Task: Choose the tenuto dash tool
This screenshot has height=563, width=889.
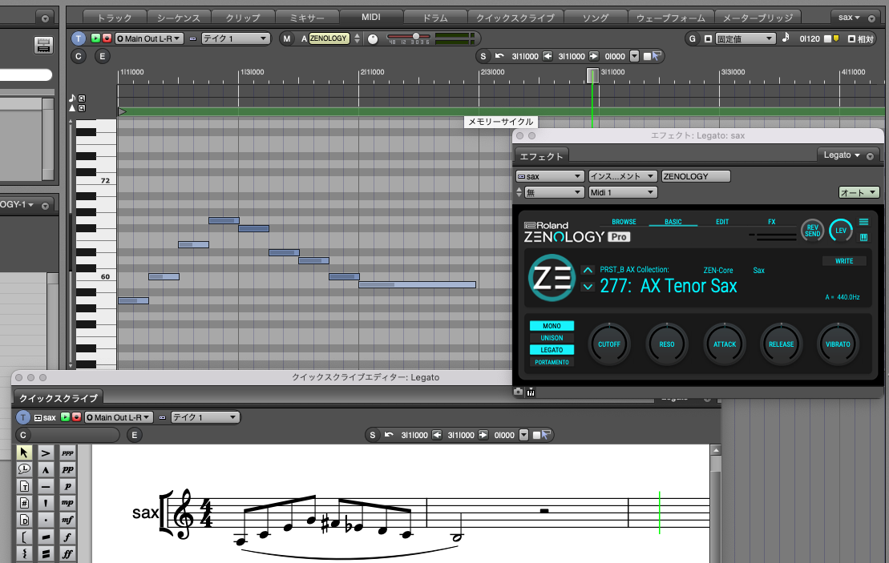Action: click(46, 486)
